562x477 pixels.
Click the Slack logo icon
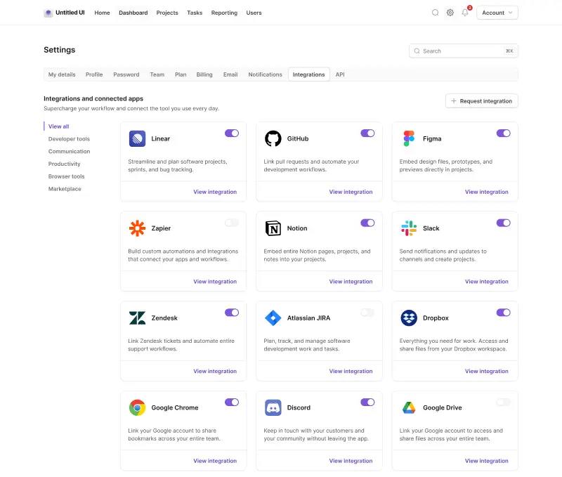(409, 228)
